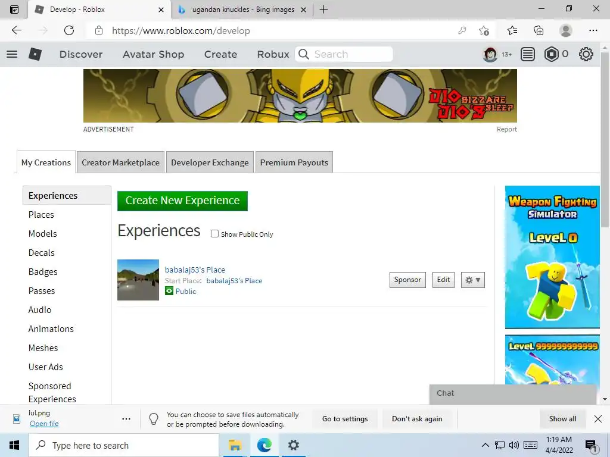Viewport: 610px width, 457px height.
Task: Click the browser back arrow
Action: tap(16, 30)
